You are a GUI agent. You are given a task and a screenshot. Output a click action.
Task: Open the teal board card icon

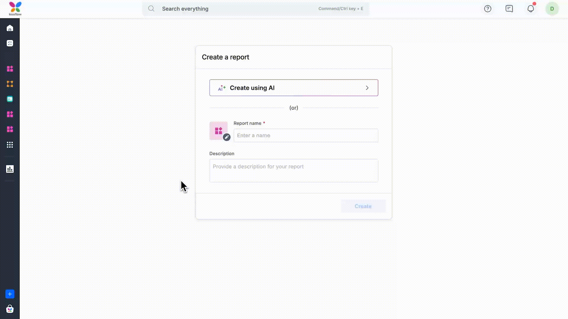[10, 99]
